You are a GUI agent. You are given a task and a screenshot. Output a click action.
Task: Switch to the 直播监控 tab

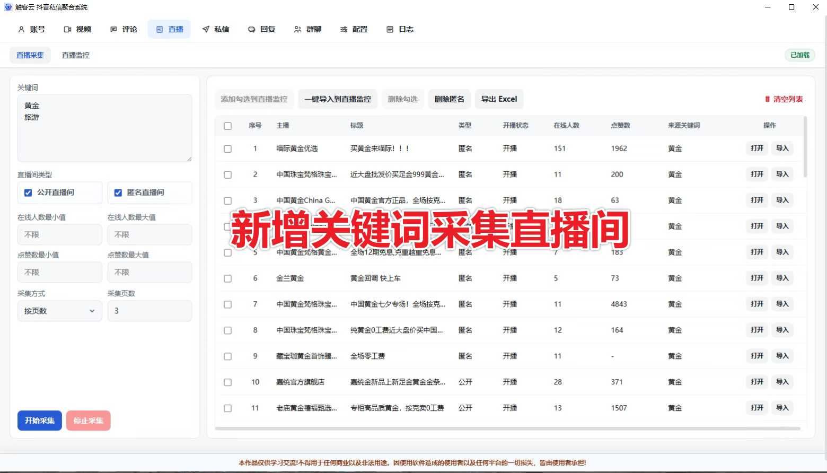pos(76,55)
